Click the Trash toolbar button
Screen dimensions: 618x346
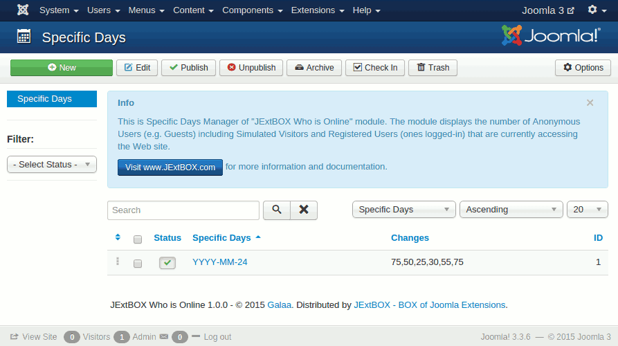click(433, 68)
